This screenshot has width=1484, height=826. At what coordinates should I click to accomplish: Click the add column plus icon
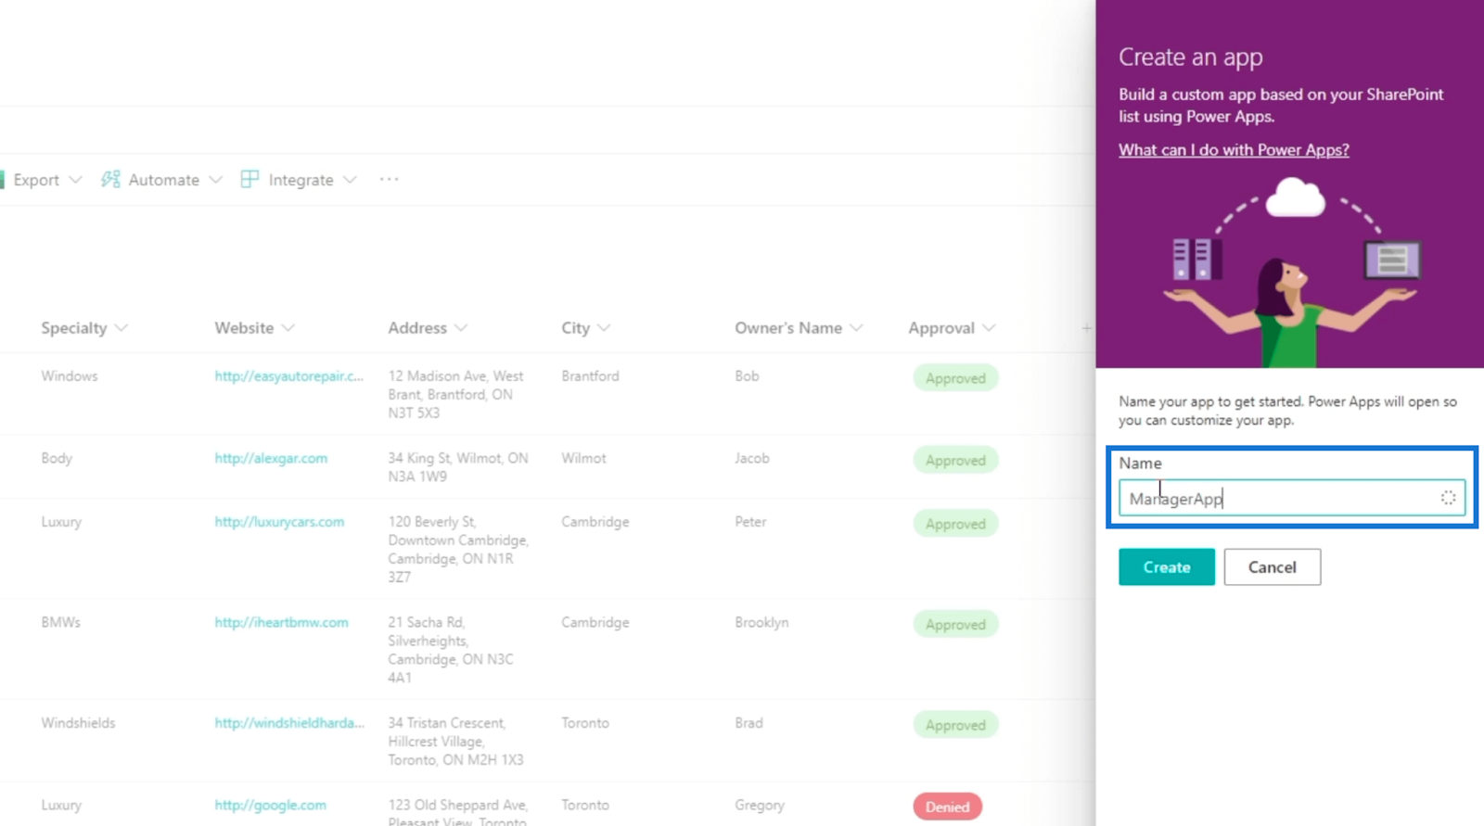pyautogui.click(x=1086, y=328)
